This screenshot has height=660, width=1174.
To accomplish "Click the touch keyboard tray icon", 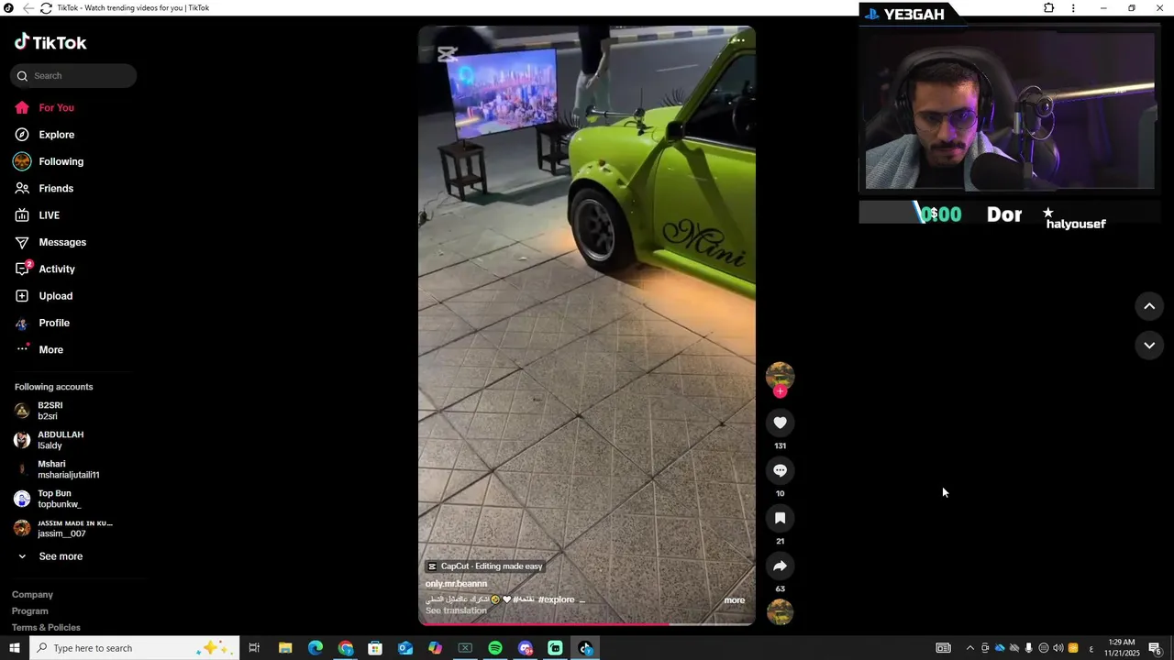I will [x=943, y=648].
